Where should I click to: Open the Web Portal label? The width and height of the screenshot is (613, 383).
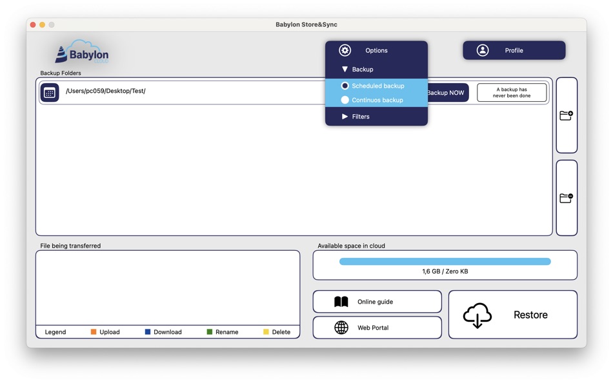point(373,328)
